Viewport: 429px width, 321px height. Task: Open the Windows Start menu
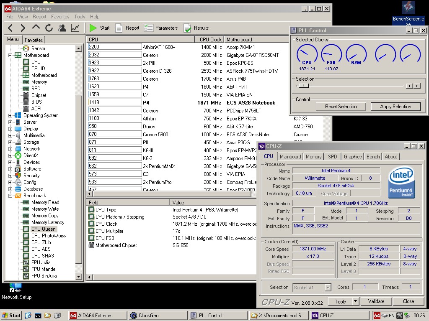coord(11,316)
